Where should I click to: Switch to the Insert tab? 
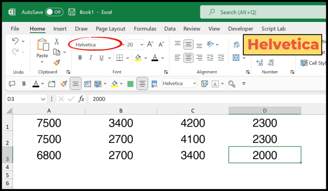point(60,29)
